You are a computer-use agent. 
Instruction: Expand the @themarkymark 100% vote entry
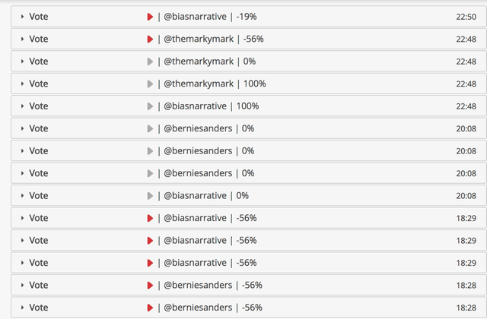pos(23,84)
